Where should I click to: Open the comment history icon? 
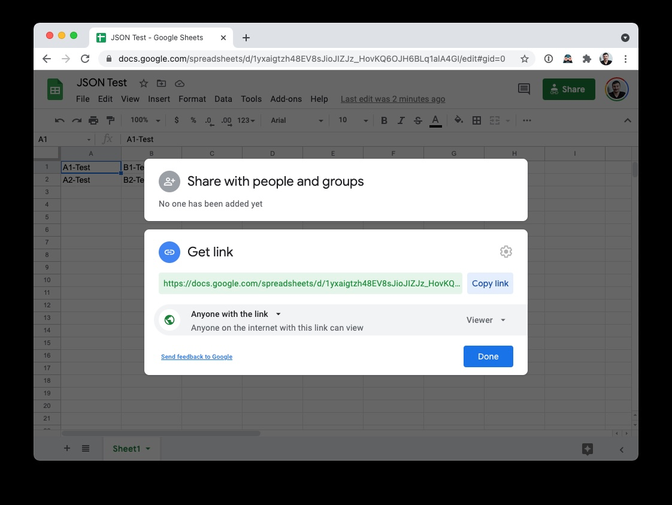[523, 89]
